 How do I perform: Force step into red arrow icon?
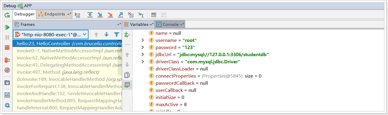click(110, 15)
